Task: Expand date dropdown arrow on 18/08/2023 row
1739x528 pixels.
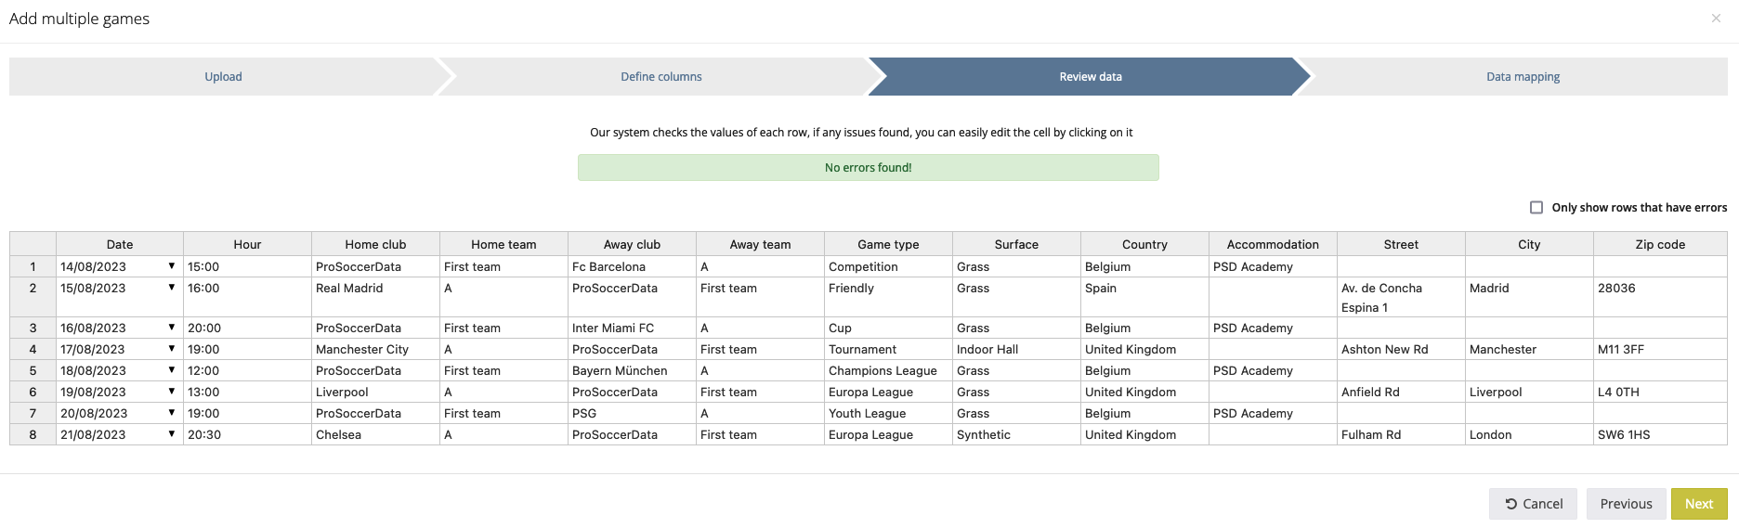Action: coord(172,370)
